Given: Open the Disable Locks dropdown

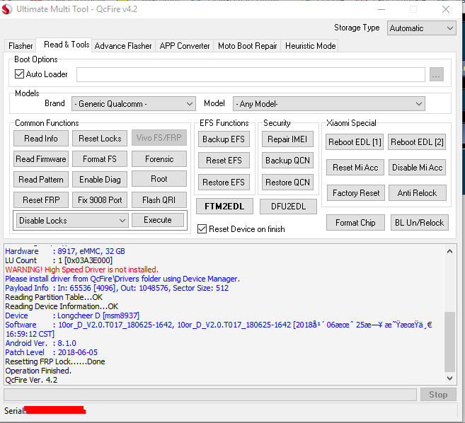Looking at the screenshot, I should [72, 221].
